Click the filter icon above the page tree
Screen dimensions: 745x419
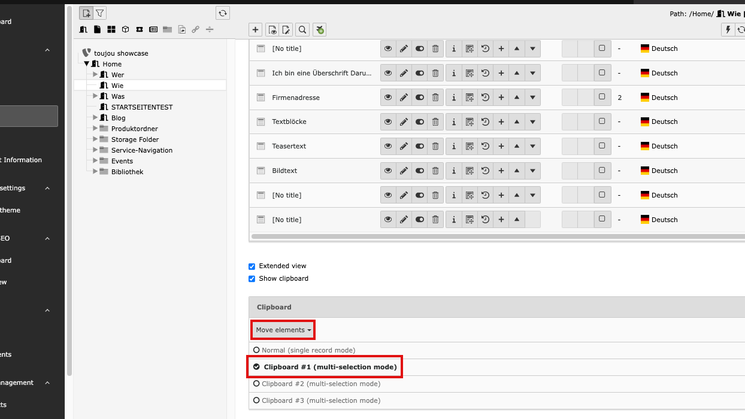(x=100, y=13)
